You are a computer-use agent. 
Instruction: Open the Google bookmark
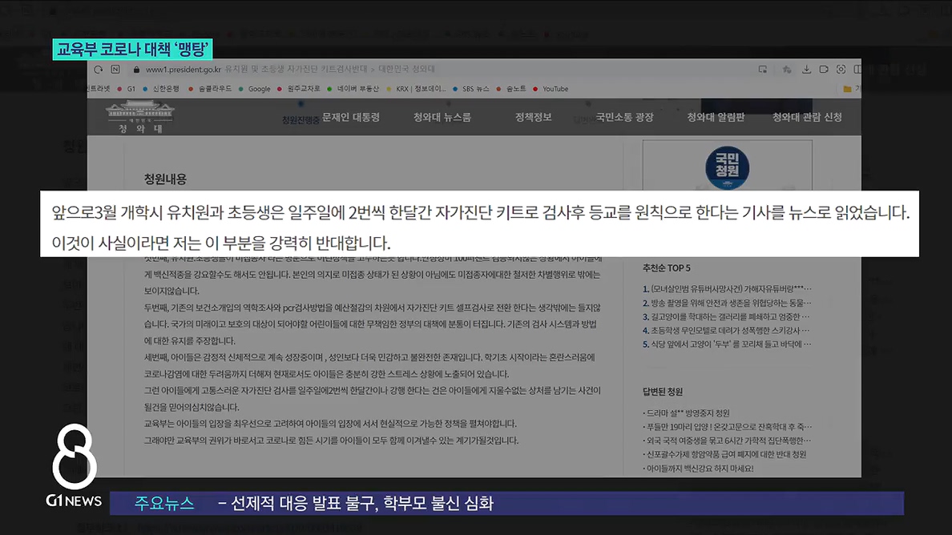pyautogui.click(x=258, y=89)
